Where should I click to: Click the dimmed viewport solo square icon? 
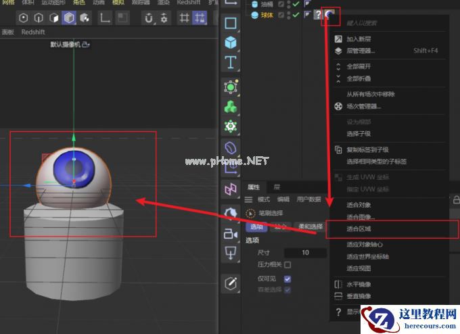click(122, 18)
